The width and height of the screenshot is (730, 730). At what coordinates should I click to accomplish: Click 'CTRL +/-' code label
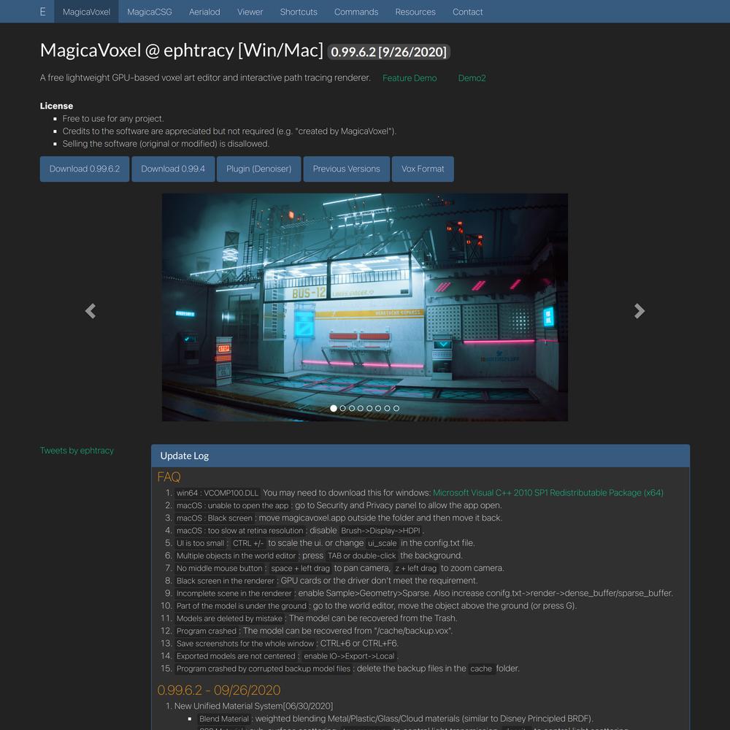click(x=248, y=543)
